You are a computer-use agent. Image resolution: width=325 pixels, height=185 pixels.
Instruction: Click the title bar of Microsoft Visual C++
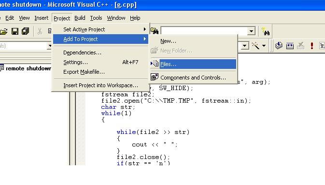(162, 5)
